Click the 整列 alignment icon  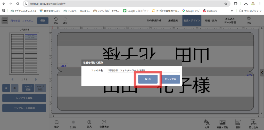click(238, 122)
